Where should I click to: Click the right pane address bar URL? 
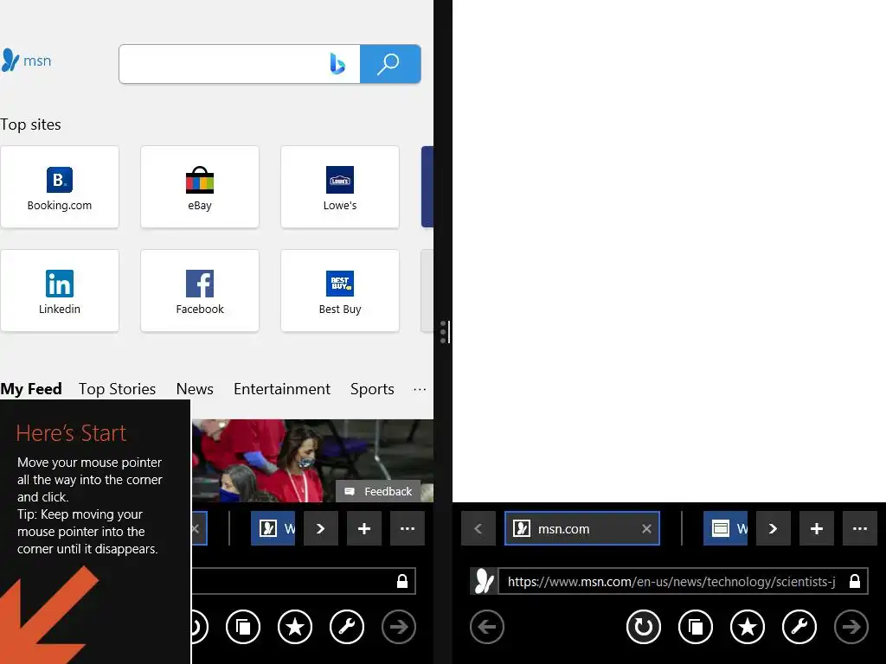pos(671,582)
